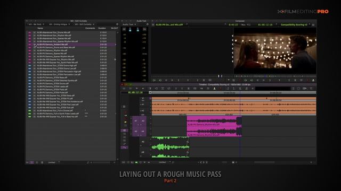
Task: Click the yellow marker icon in timeline toolbar
Action: pyautogui.click(x=214, y=89)
